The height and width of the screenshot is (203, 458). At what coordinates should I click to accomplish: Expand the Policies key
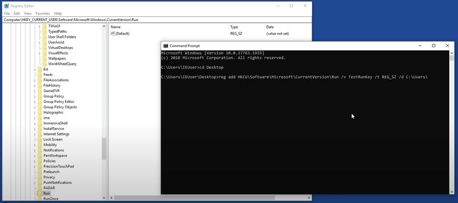[35, 161]
